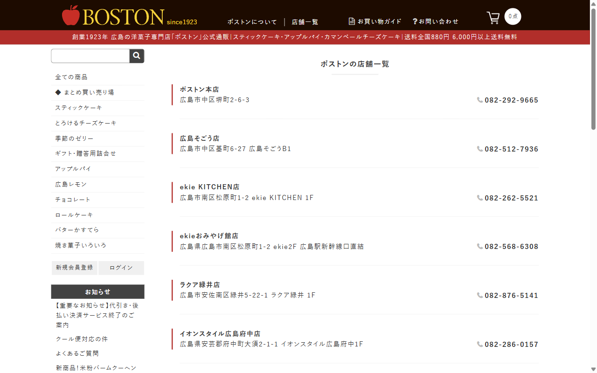Open the shopping cart icon
Screen dimensions: 597x373
pos(493,18)
